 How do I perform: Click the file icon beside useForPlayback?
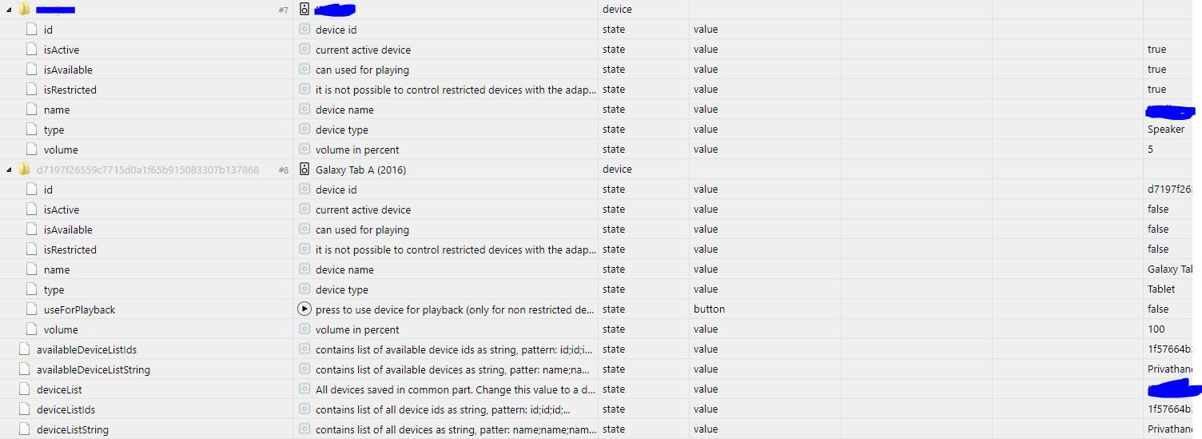pyautogui.click(x=31, y=309)
